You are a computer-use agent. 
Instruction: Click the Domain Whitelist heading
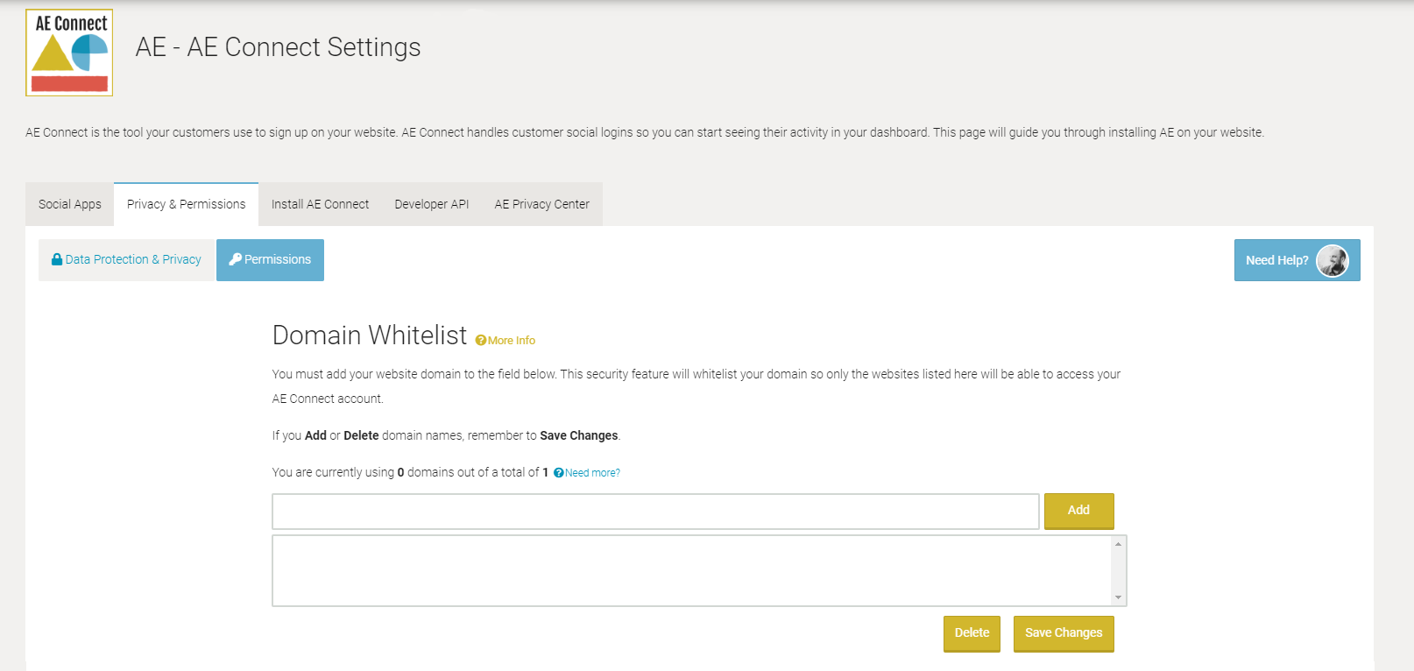click(370, 335)
